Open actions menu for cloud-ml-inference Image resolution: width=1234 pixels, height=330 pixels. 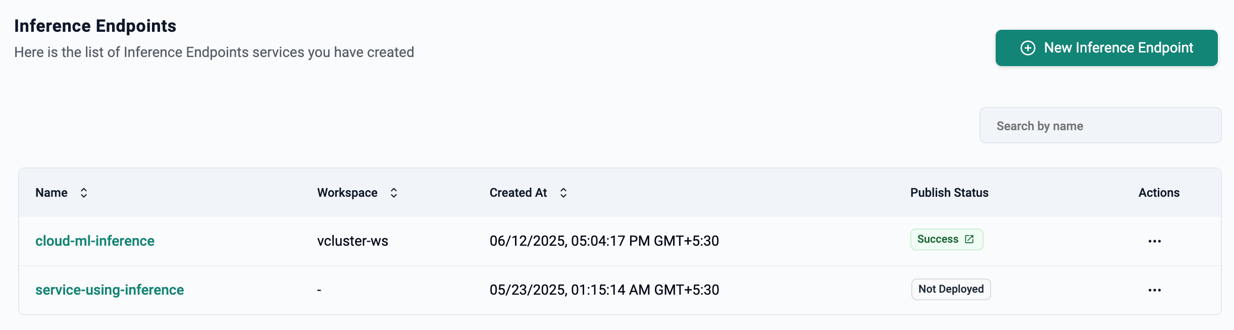click(1155, 241)
